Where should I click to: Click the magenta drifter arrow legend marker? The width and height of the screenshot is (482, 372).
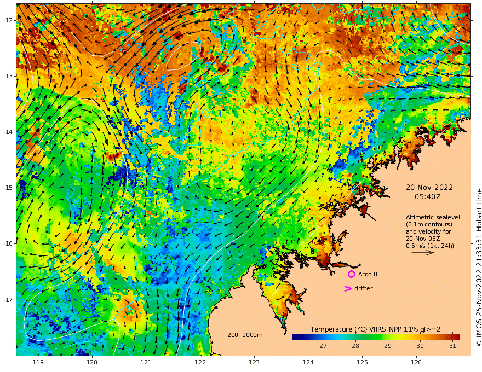(x=348, y=288)
